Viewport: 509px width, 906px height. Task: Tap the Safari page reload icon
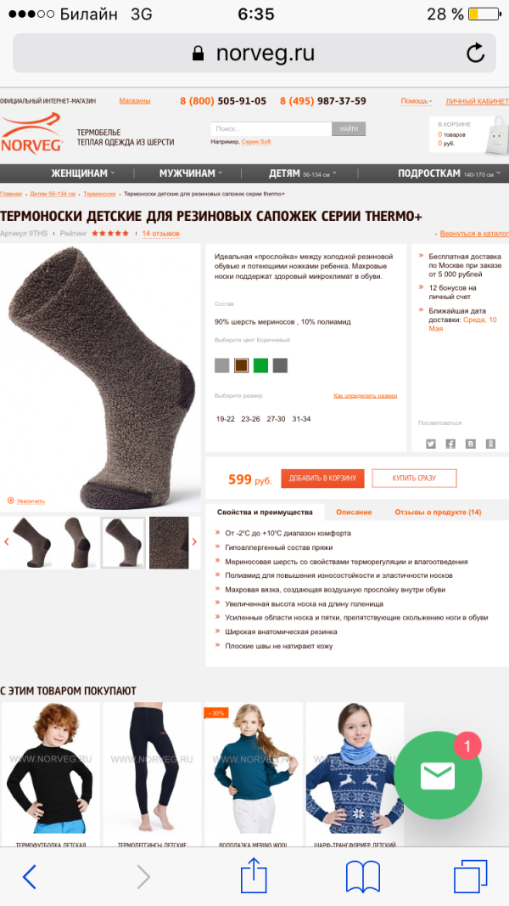(475, 54)
